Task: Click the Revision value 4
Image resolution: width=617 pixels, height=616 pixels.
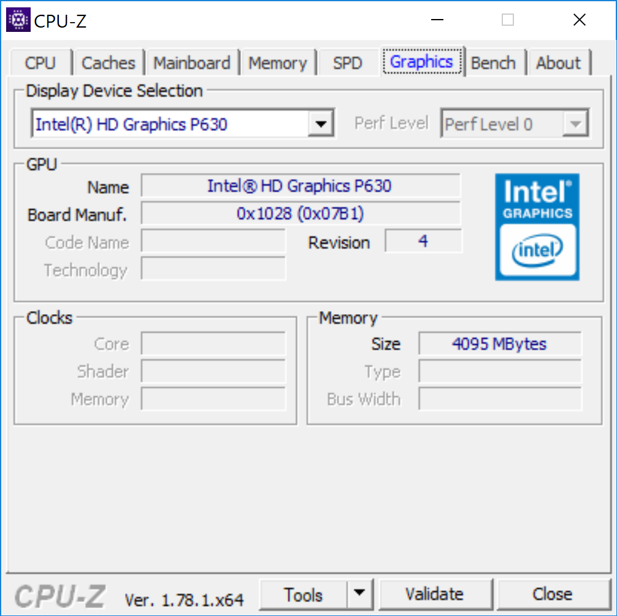Action: click(x=423, y=241)
